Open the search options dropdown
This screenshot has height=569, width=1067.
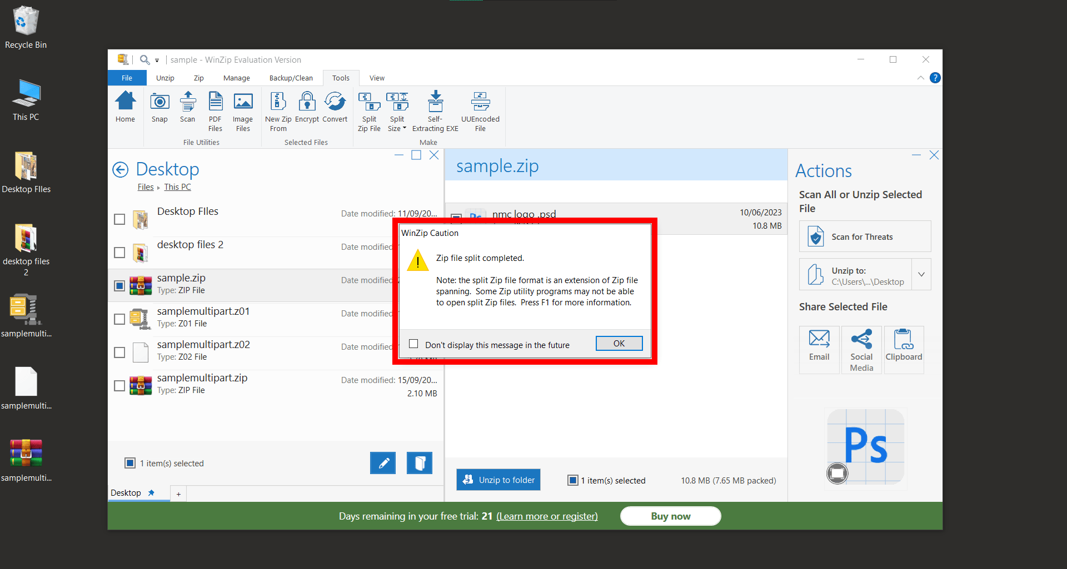(157, 59)
